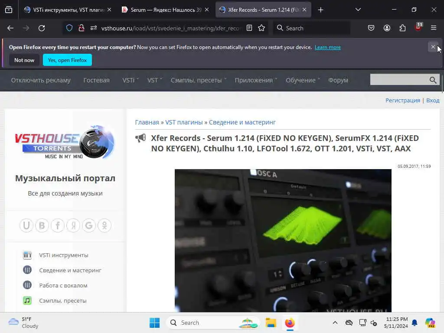
Task: Click the tracking protection shield icon
Action: tap(69, 28)
